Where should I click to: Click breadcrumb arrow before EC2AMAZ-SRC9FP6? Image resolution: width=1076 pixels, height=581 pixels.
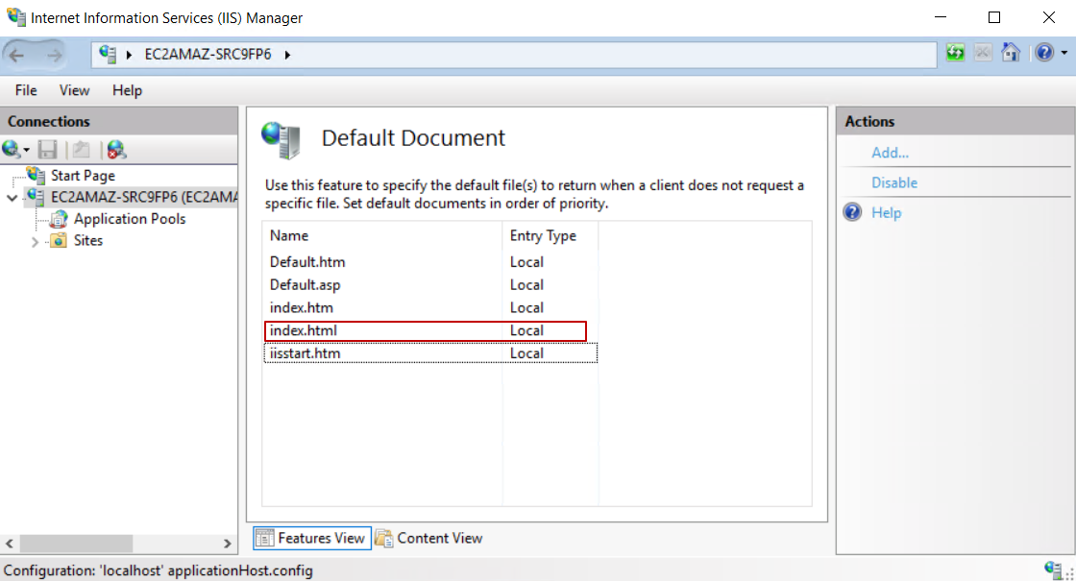[x=129, y=54]
